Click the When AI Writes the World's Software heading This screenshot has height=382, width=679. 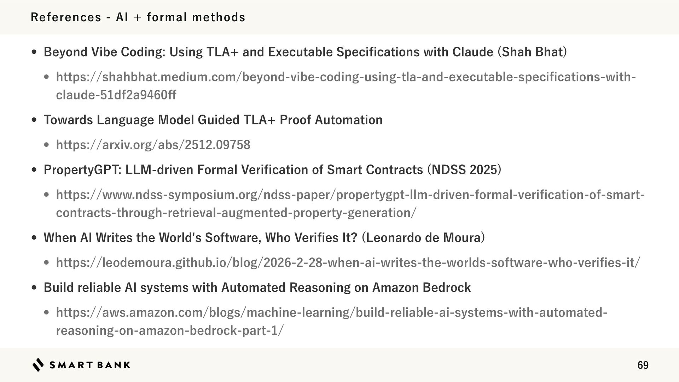[x=264, y=238]
